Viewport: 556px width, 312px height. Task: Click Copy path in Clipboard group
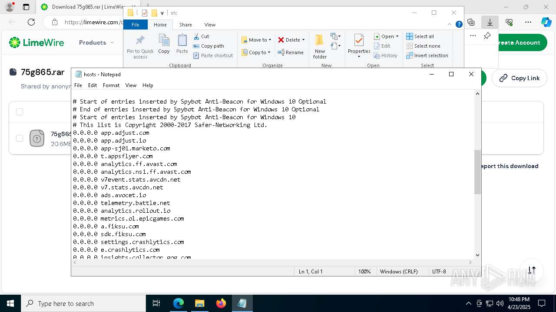[208, 46]
